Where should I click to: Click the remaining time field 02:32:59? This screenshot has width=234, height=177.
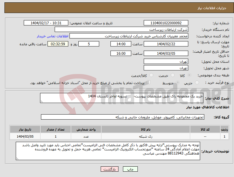coord(58,44)
